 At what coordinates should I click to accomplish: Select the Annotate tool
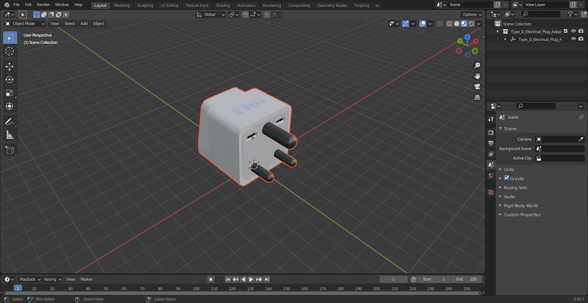(x=9, y=122)
